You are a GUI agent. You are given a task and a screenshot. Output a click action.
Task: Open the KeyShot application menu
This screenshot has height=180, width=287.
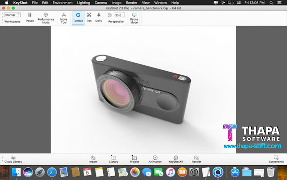coord(20,3)
